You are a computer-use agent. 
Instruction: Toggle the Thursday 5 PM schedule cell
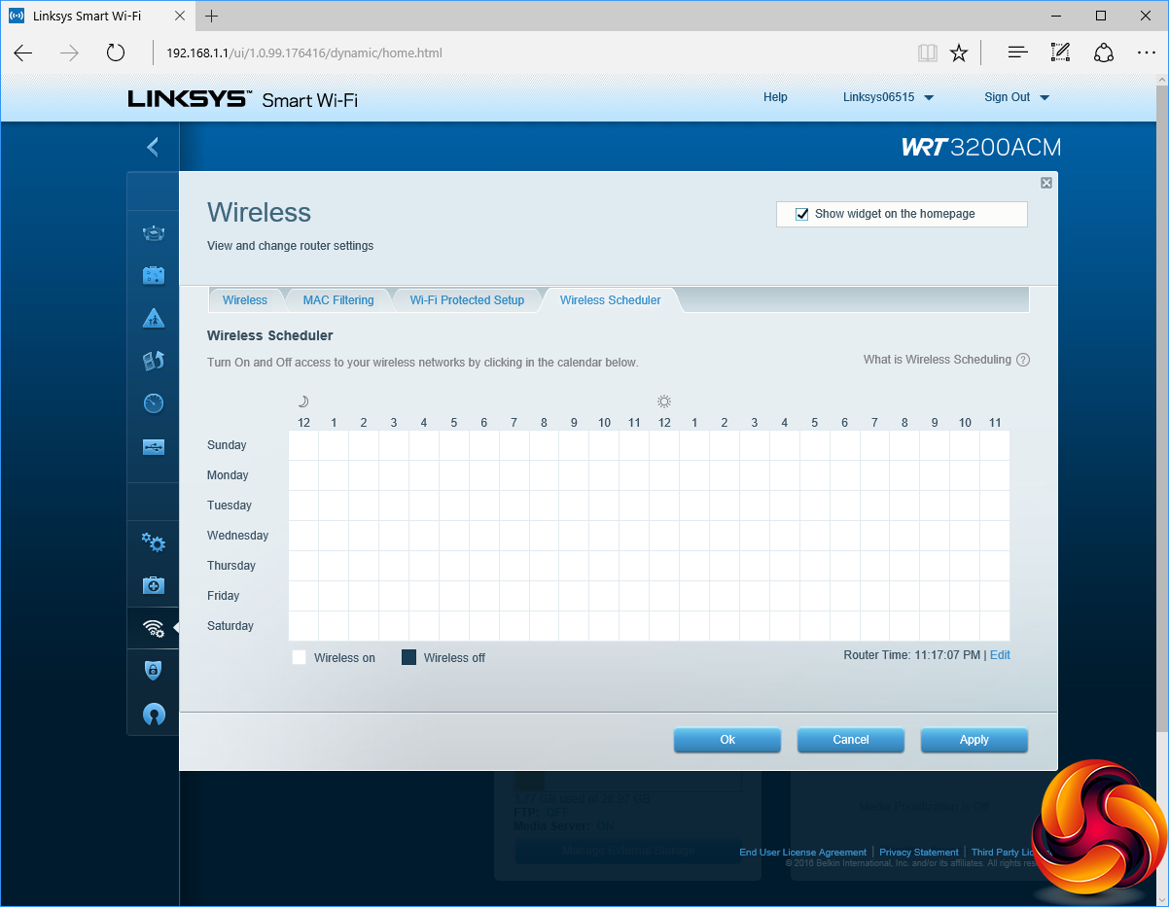click(815, 566)
